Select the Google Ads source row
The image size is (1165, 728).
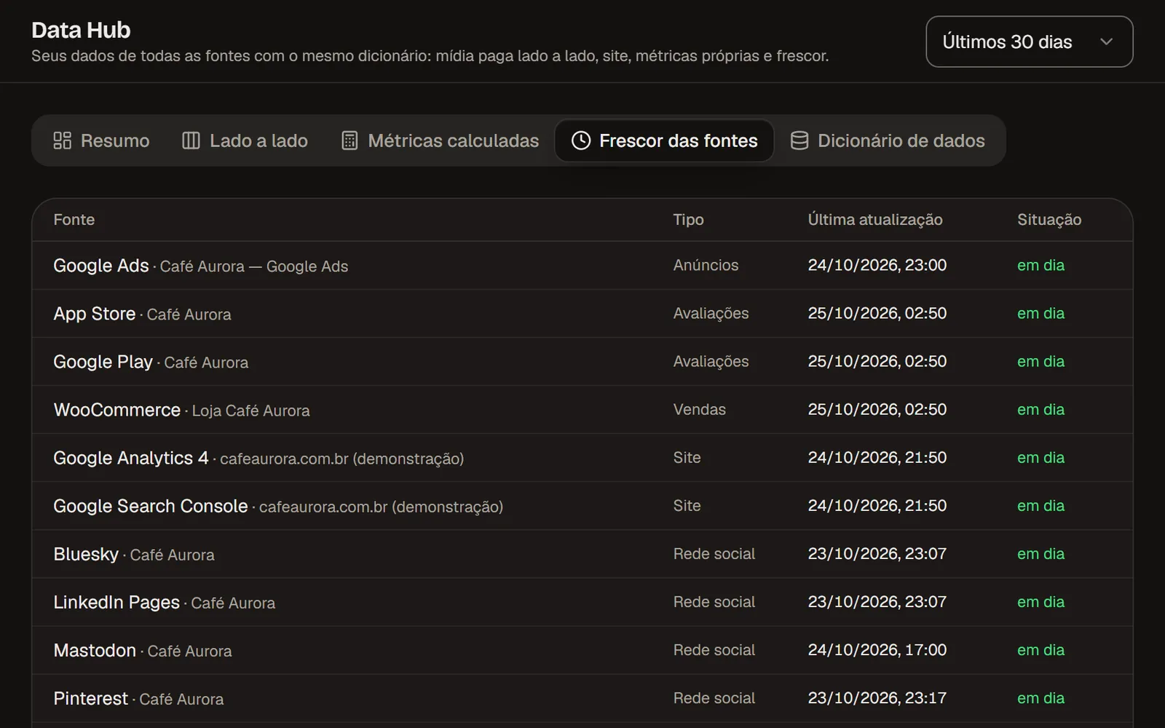(x=582, y=266)
